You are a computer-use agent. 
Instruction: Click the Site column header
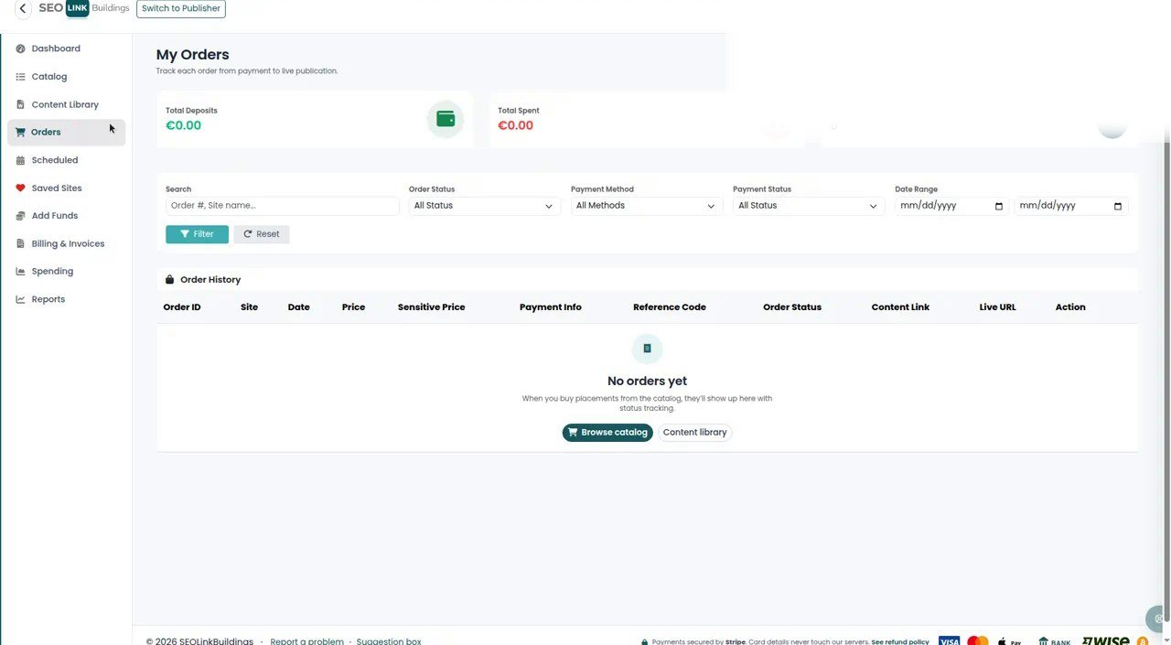click(249, 307)
